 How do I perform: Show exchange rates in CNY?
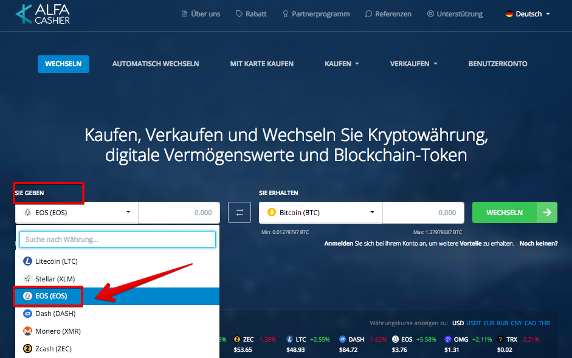[x=517, y=323]
